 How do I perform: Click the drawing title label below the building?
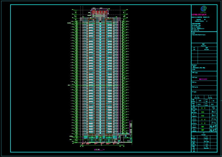[97, 150]
